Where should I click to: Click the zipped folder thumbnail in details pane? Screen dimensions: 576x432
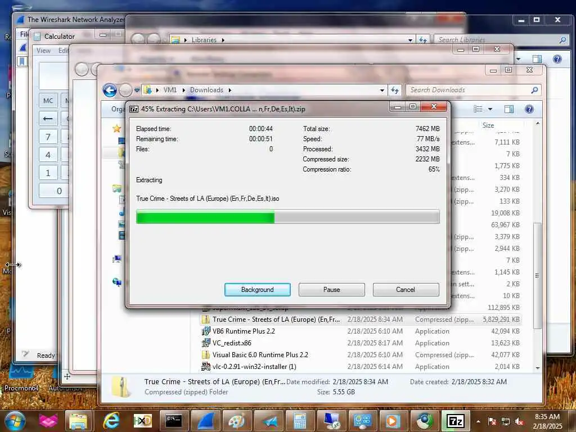click(121, 387)
